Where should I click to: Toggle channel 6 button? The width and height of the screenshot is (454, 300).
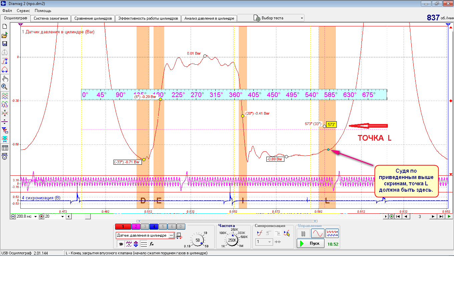(x=172, y=227)
